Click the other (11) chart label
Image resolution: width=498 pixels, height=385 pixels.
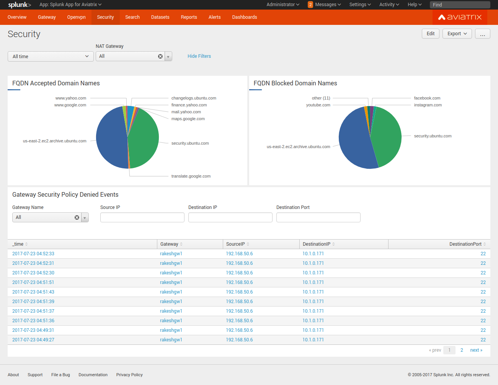pyautogui.click(x=321, y=98)
